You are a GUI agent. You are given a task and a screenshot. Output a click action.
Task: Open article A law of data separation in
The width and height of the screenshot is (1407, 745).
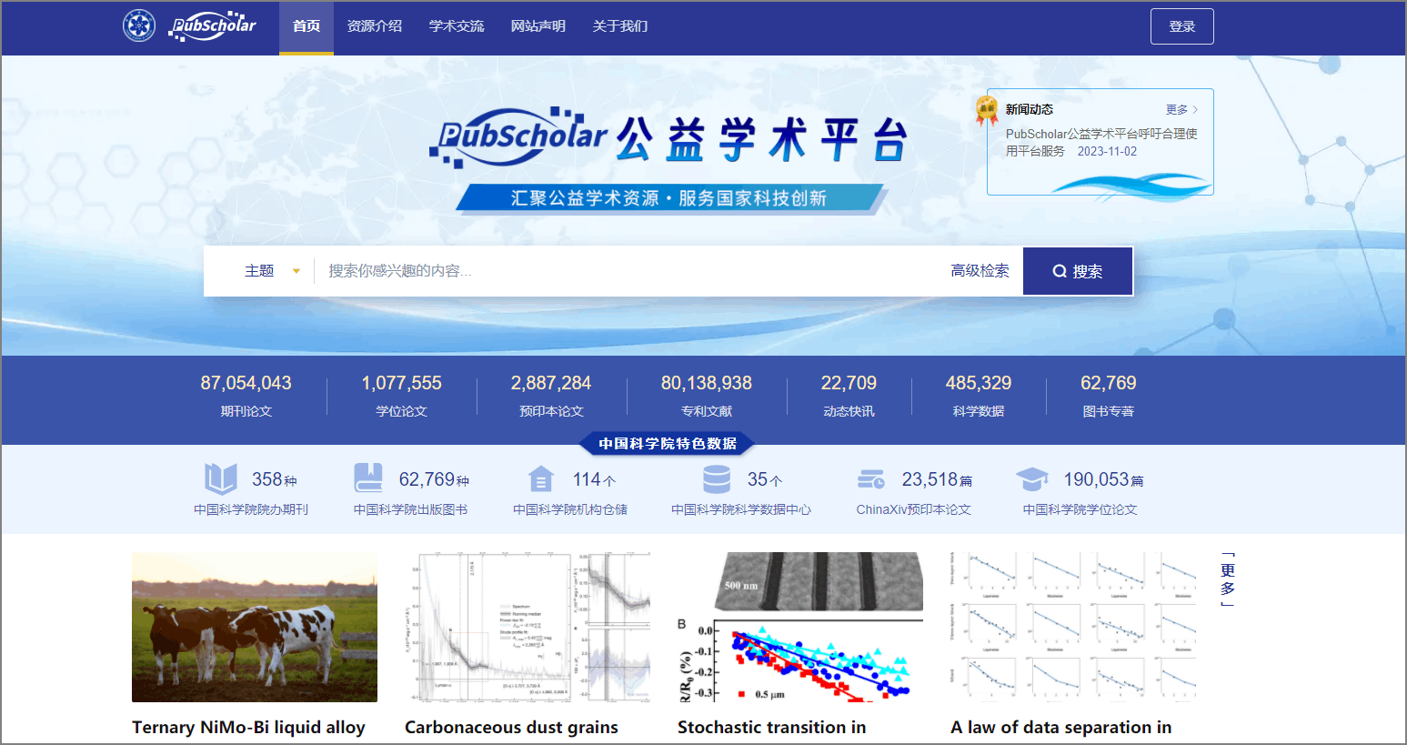(1060, 728)
